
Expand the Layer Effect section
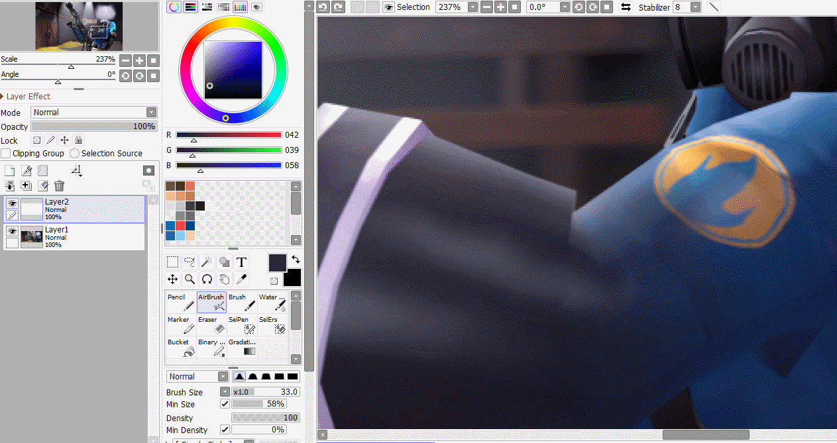[x=3, y=97]
